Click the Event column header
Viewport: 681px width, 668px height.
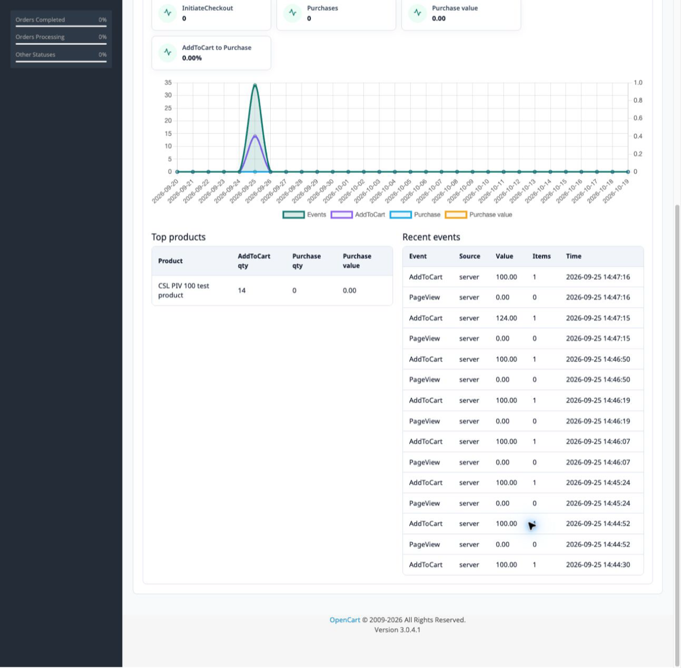(418, 257)
